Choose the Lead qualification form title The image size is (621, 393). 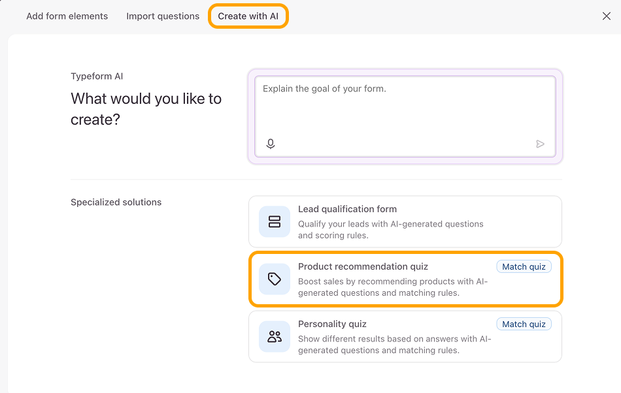coord(347,209)
